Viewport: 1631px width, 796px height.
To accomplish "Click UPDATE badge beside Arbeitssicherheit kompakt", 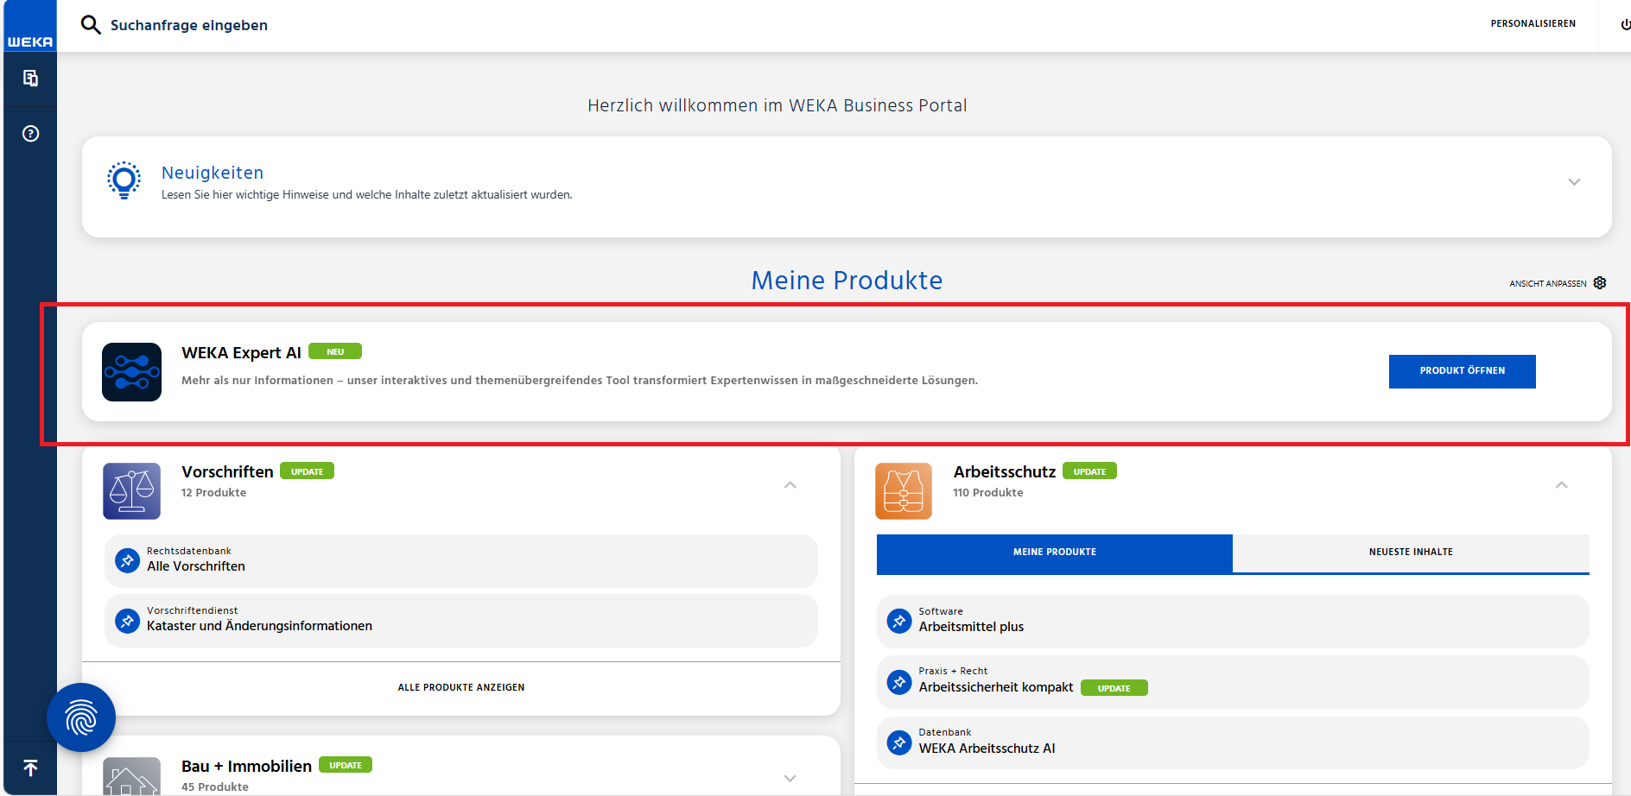I will coord(1114,688).
